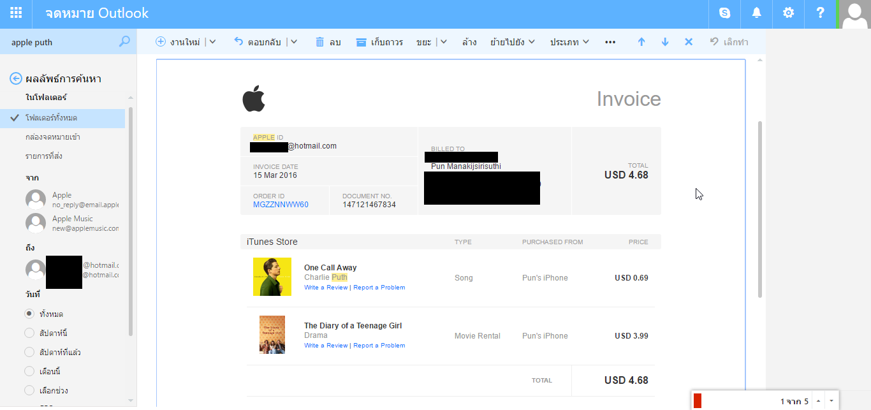The width and height of the screenshot is (871, 410).
Task: Close the message with the X icon
Action: pos(689,42)
